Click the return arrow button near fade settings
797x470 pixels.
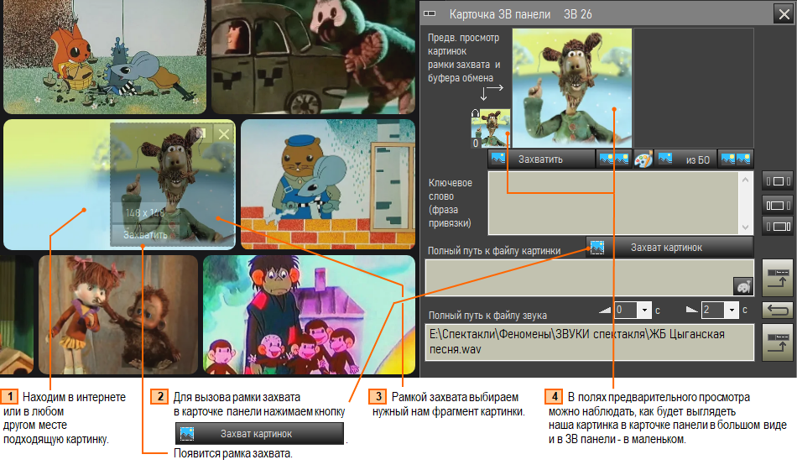(777, 309)
